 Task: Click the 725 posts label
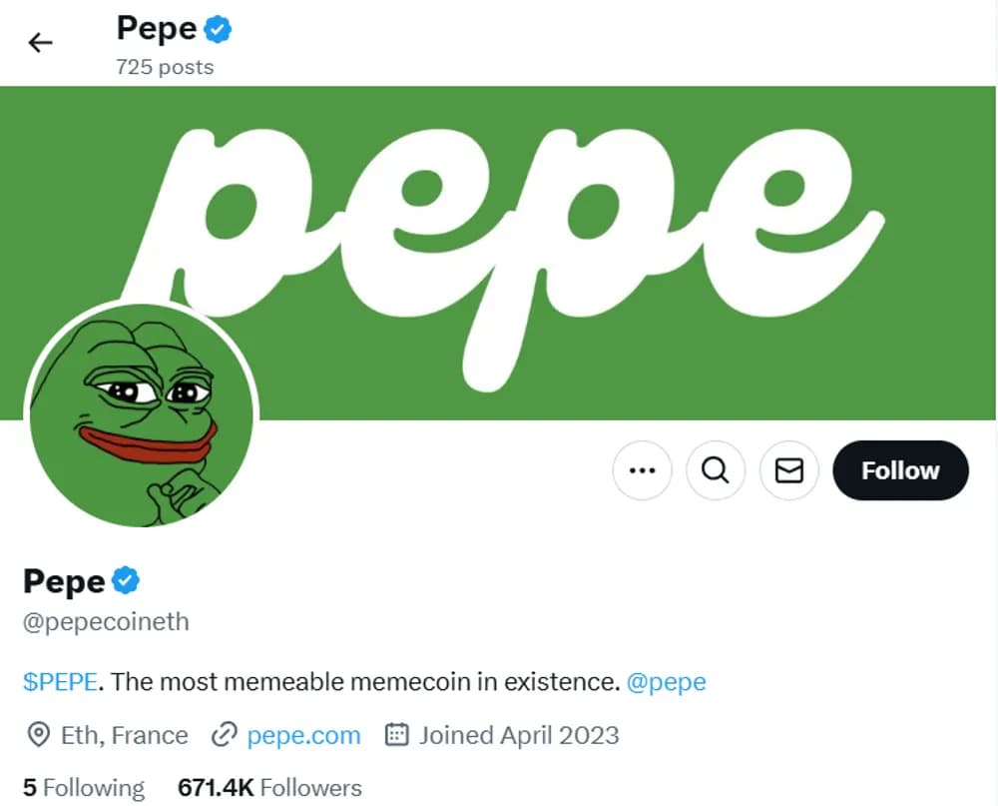pyautogui.click(x=164, y=67)
